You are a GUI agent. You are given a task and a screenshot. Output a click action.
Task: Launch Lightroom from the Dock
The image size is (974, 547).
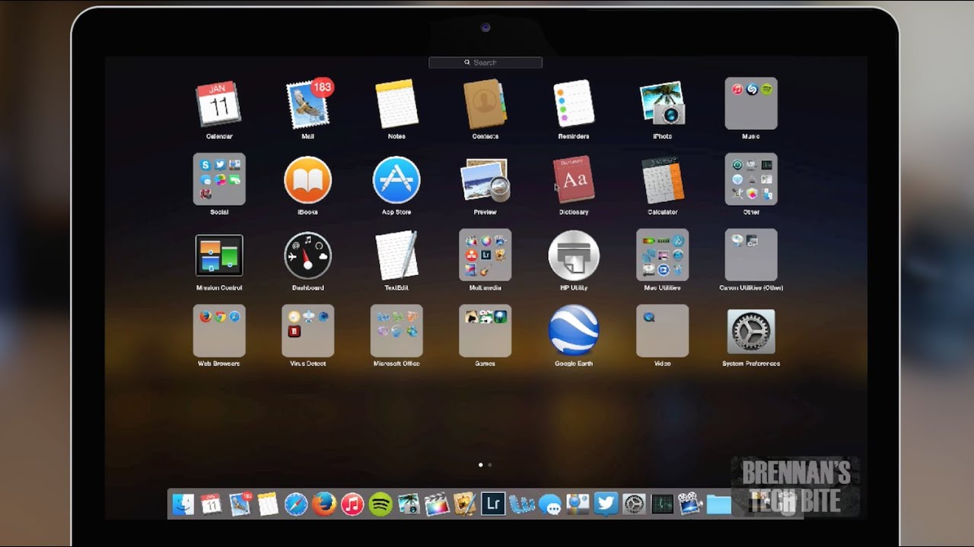493,504
